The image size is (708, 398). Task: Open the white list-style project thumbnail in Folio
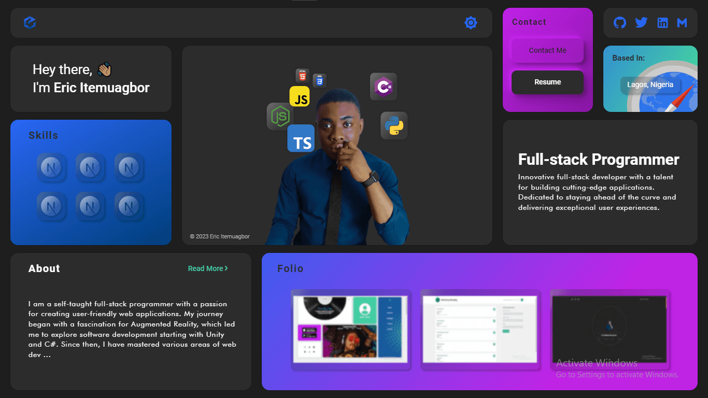tap(480, 329)
